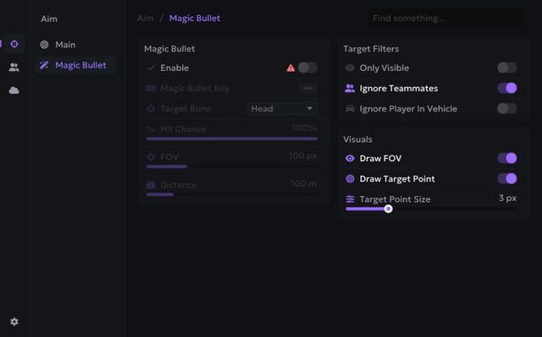Click the eye icon next to Draw FOV
This screenshot has height=337, width=542.
click(350, 158)
